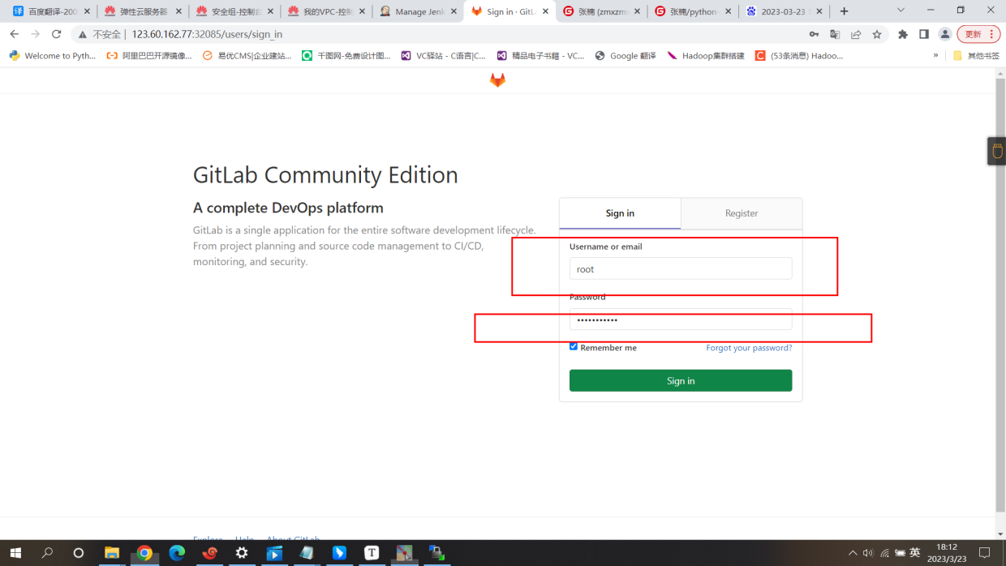Open Windows taskbar search

[x=47, y=553]
